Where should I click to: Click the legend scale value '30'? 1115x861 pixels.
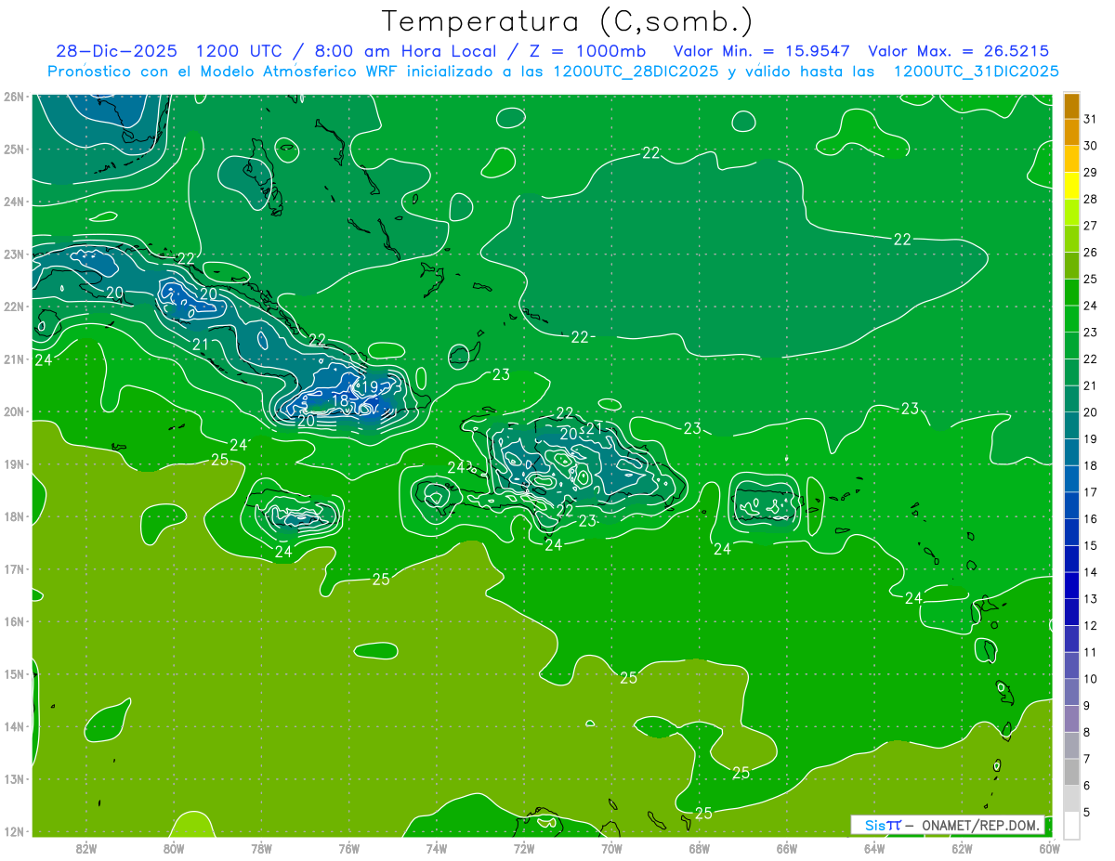tap(1090, 146)
